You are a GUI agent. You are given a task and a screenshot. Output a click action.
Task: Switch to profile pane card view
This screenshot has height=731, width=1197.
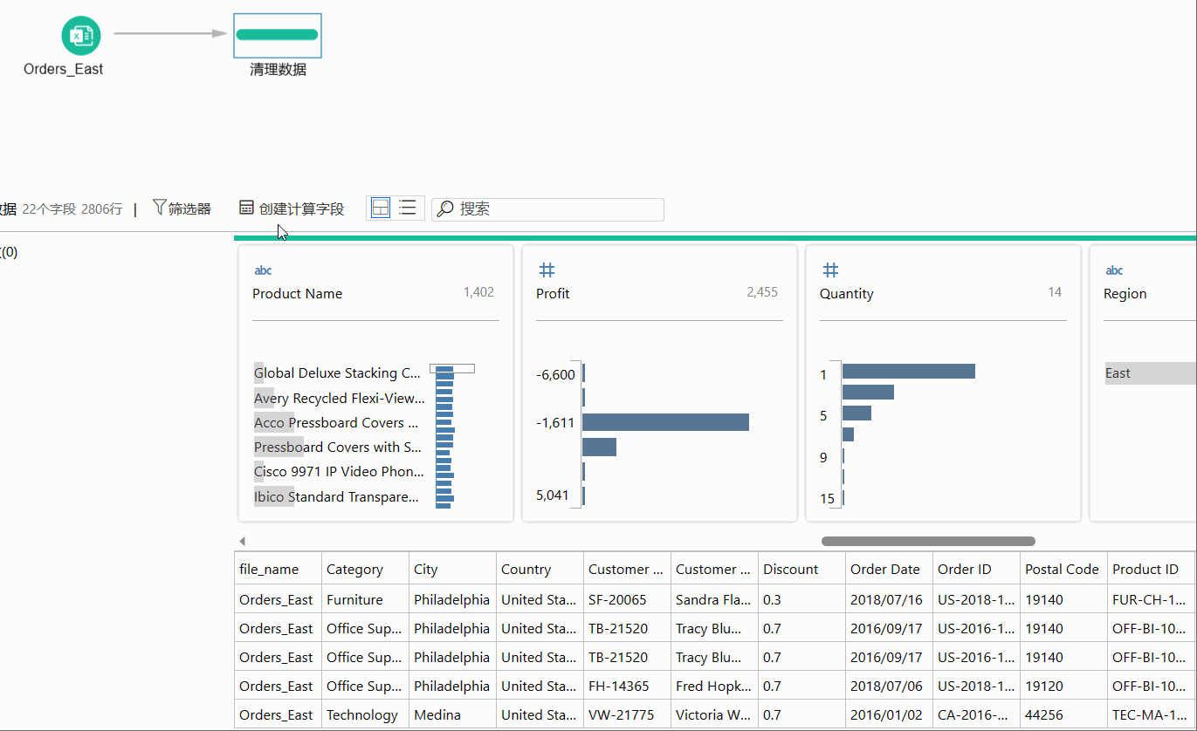(381, 208)
